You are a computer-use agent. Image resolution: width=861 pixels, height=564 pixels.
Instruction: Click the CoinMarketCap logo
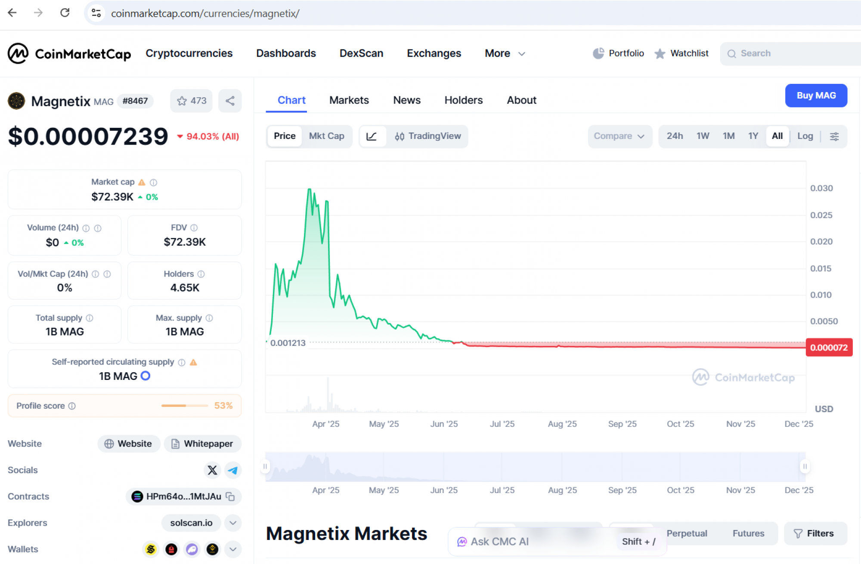click(x=69, y=53)
